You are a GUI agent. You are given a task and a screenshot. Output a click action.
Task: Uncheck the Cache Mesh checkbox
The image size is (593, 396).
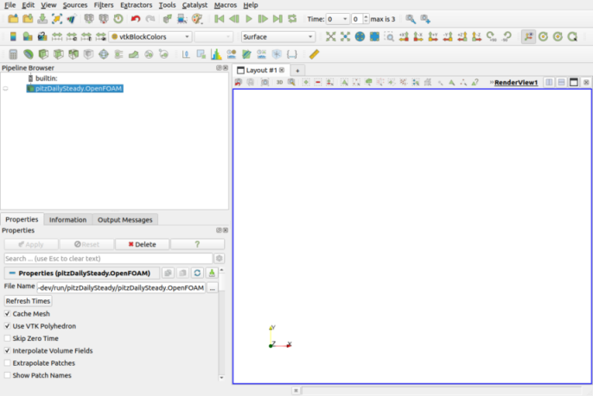(x=8, y=314)
